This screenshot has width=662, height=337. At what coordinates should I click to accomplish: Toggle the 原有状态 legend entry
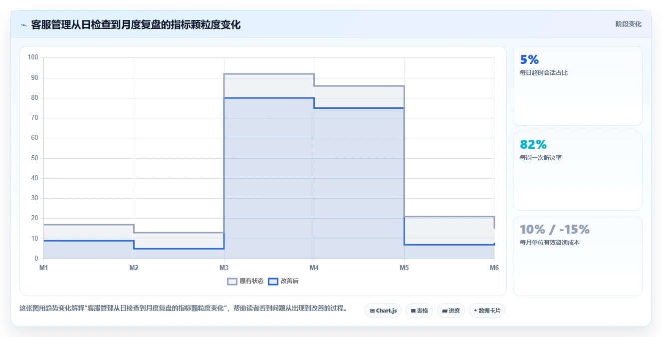click(245, 281)
